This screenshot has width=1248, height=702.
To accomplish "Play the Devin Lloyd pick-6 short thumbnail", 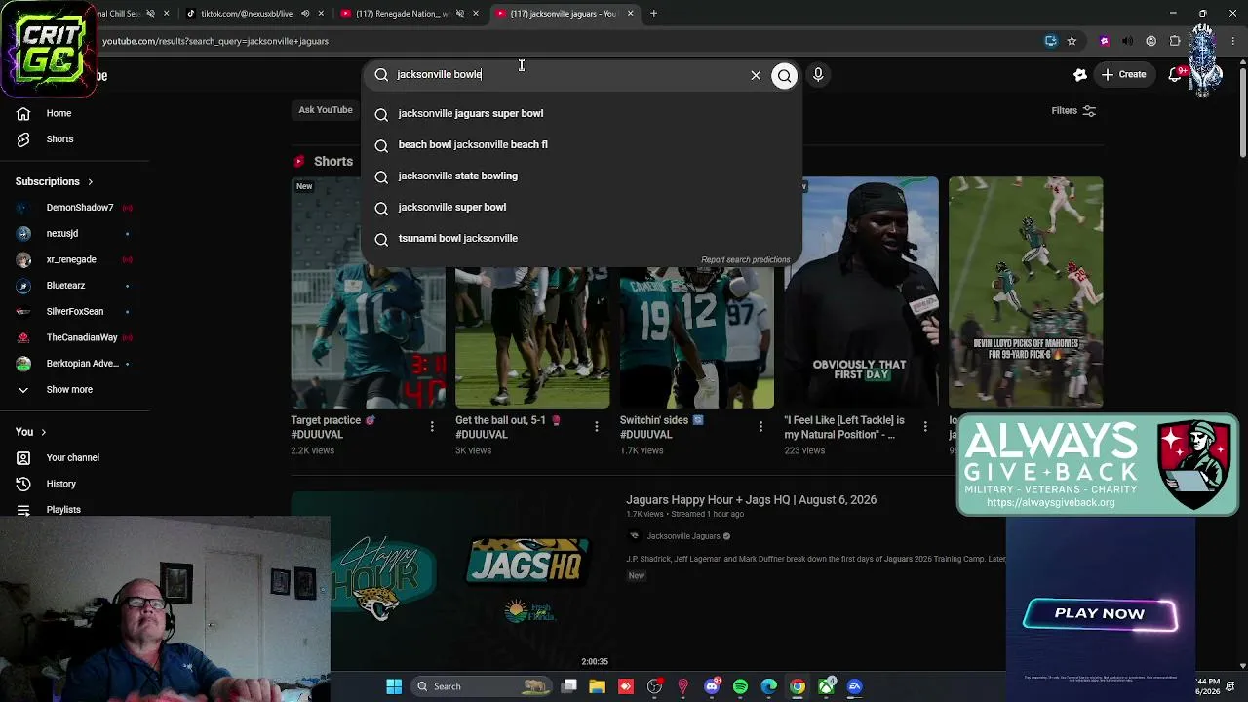I will tap(1026, 292).
